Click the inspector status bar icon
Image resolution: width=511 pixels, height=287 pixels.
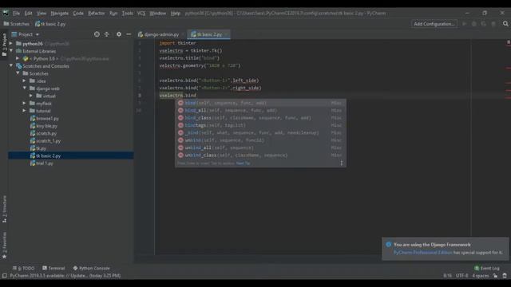pyautogui.click(x=505, y=276)
